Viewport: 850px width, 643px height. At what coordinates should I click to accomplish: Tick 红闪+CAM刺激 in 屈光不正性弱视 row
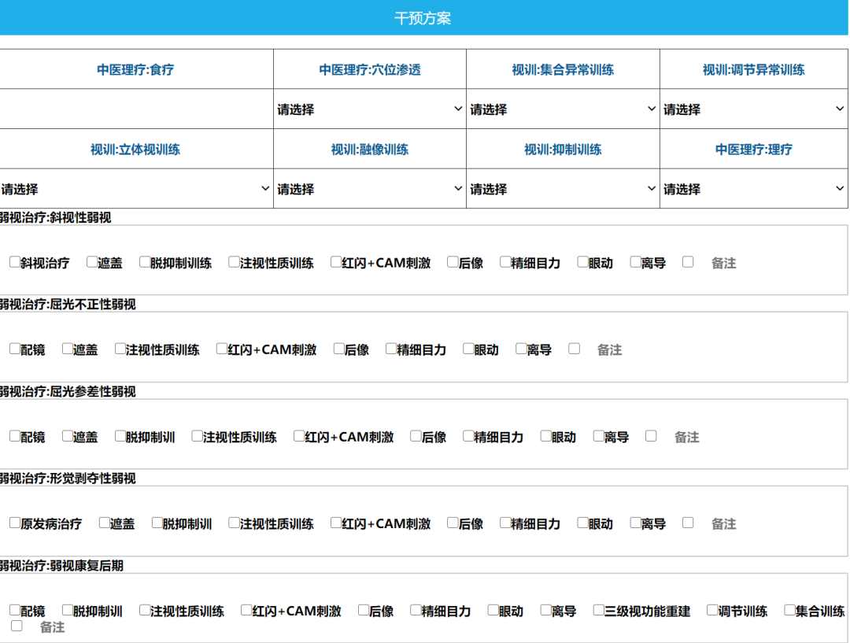(x=222, y=349)
